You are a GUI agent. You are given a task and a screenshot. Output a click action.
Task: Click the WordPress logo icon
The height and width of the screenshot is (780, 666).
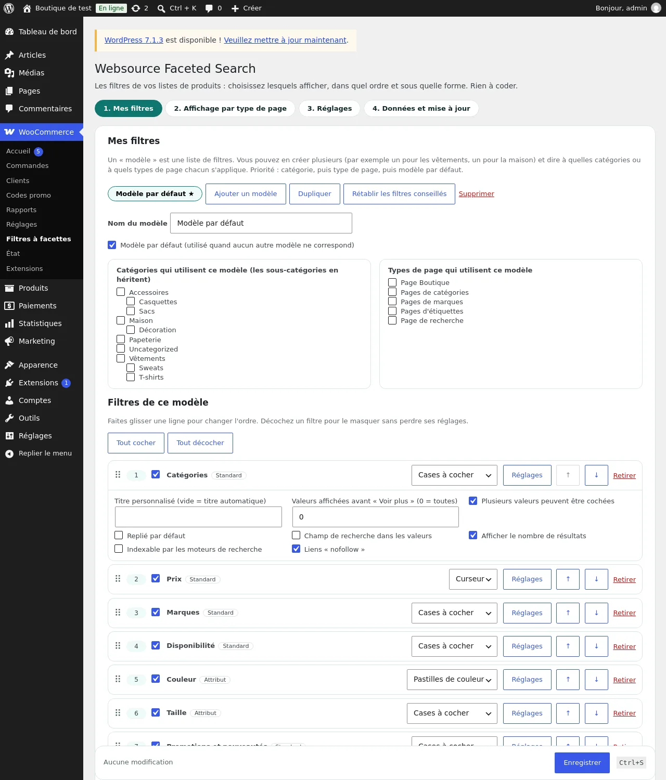[9, 8]
